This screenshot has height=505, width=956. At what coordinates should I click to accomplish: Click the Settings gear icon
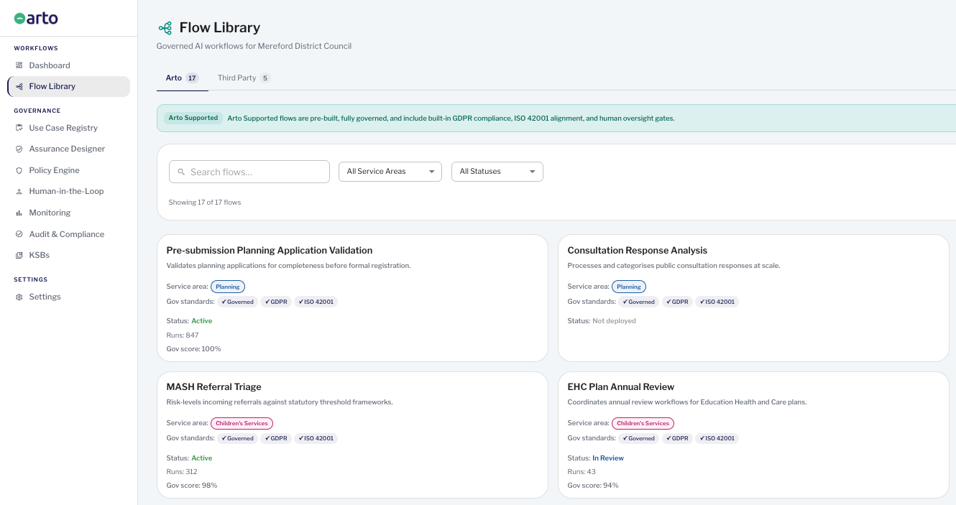pos(19,297)
